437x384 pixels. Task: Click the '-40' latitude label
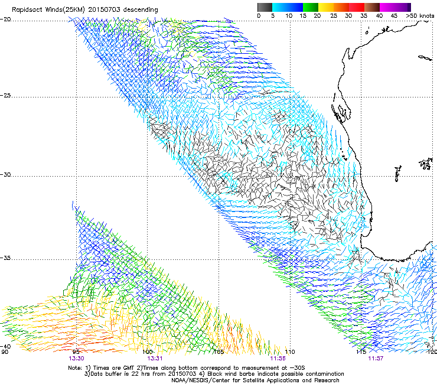point(6,346)
